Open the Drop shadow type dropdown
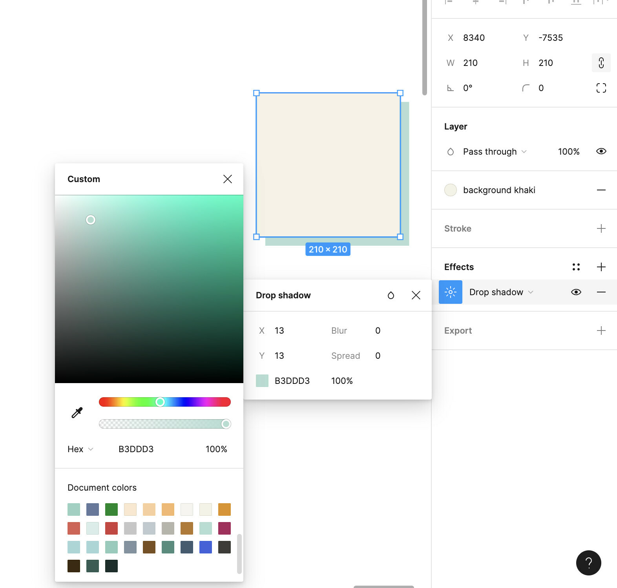Image resolution: width=617 pixels, height=588 pixels. pyautogui.click(x=501, y=292)
